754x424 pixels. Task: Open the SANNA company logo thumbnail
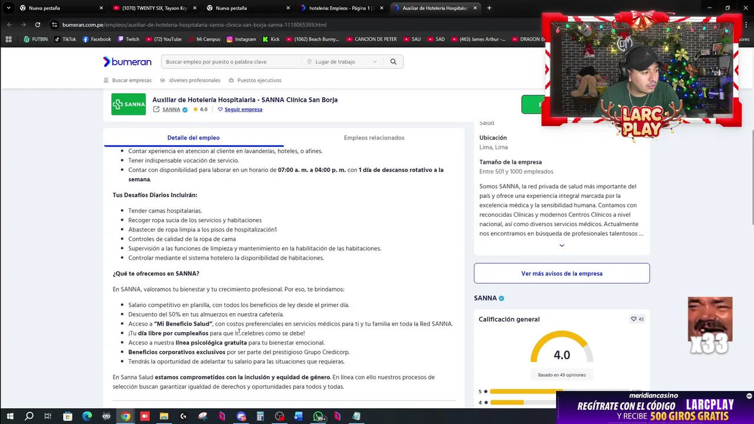tap(128, 104)
